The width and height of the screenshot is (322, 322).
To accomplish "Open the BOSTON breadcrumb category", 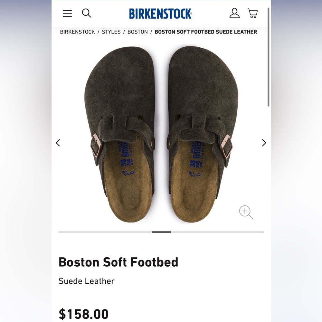I will click(138, 32).
